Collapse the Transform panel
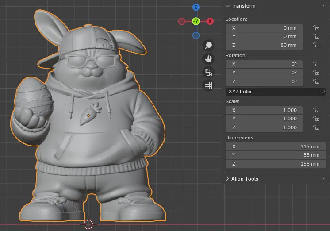Screen dimensions: 330x231 [227, 6]
